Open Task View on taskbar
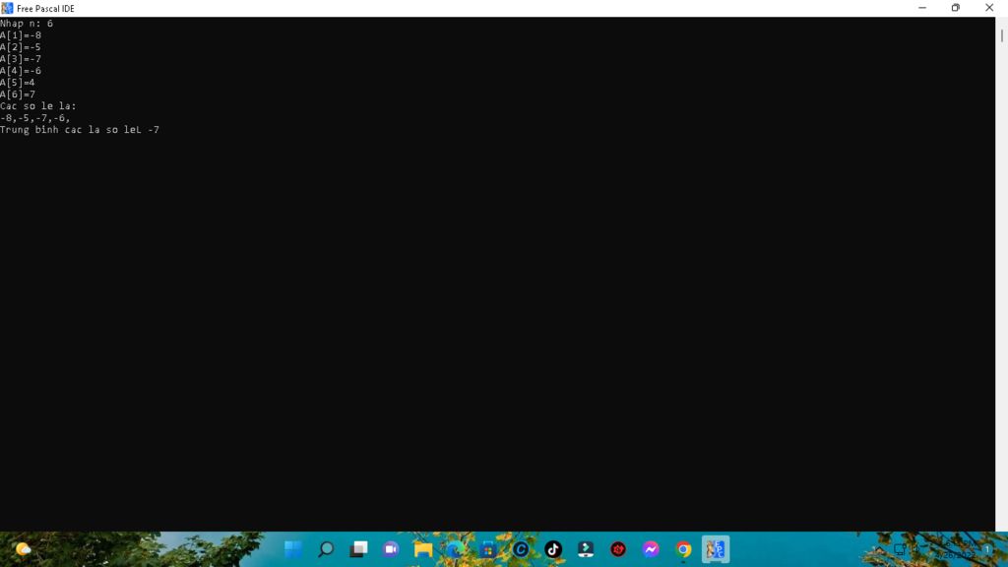Viewport: 1008px width, 567px height. 358,549
